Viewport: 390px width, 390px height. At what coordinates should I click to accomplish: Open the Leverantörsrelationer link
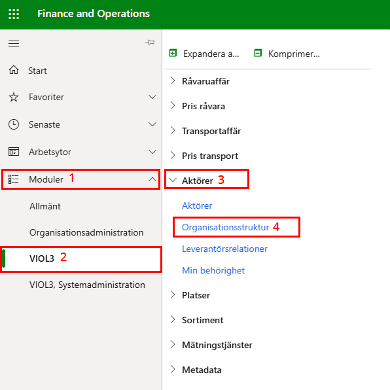tap(224, 249)
